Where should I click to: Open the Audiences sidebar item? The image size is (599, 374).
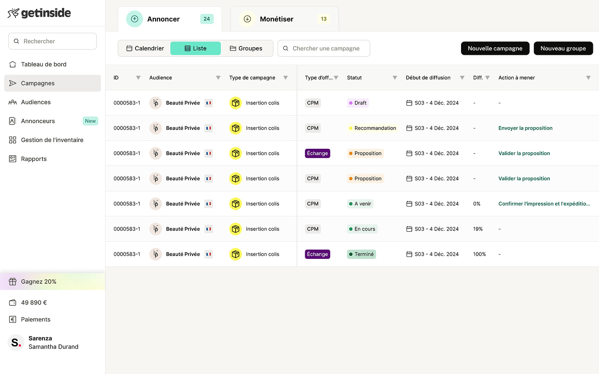pyautogui.click(x=52, y=102)
